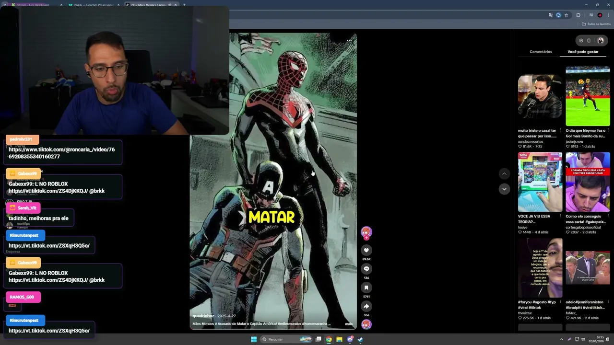Open Chrome media controls icon
The image size is (614, 345).
coord(591,15)
